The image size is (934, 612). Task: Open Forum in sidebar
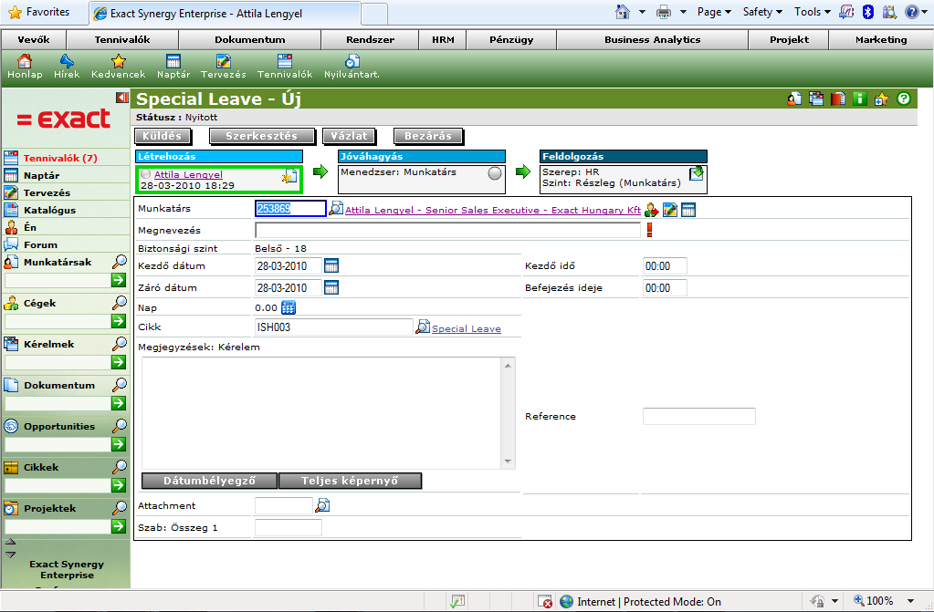pyautogui.click(x=40, y=244)
